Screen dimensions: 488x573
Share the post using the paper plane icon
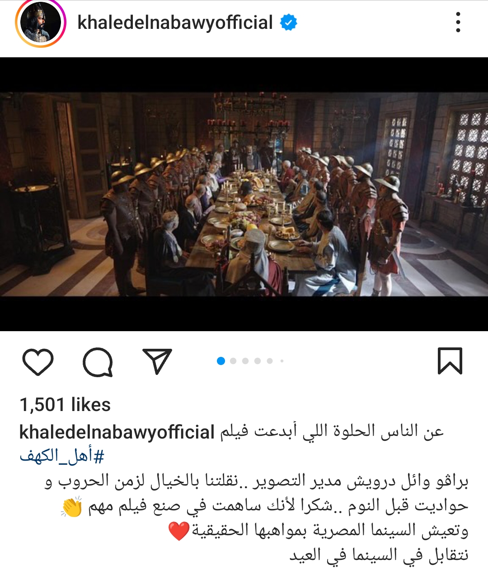[157, 361]
